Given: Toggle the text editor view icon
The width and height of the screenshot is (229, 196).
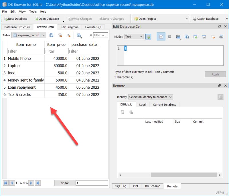Looking at the screenshot, I should (161, 37).
